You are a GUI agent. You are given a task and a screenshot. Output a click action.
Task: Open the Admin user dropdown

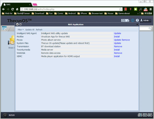(146, 21)
